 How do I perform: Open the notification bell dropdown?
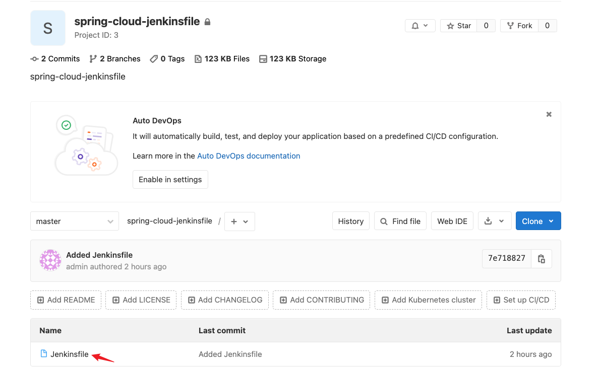point(420,26)
